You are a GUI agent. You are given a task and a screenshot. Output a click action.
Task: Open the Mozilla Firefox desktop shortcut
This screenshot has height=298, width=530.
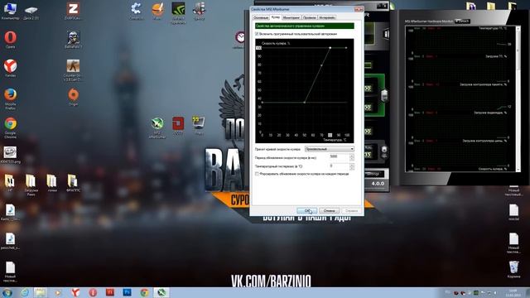click(11, 99)
